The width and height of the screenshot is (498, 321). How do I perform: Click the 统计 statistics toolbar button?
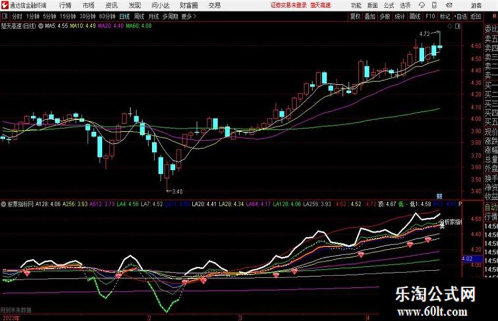click(400, 16)
